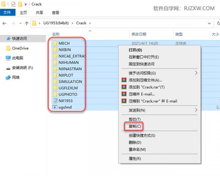Click the NX1953 file icon
Image resolution: width=220 pixels, height=176 pixels.
click(x=55, y=100)
